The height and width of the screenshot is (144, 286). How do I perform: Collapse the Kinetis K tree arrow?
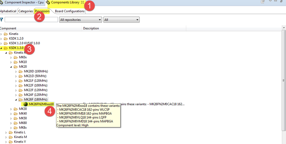6,53
